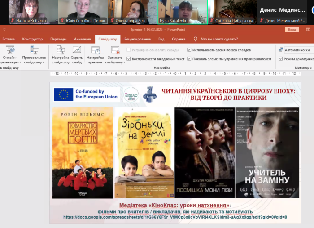Disable 'Режим докладчика' checkbox
This screenshot has height=228, width=314.
click(281, 59)
